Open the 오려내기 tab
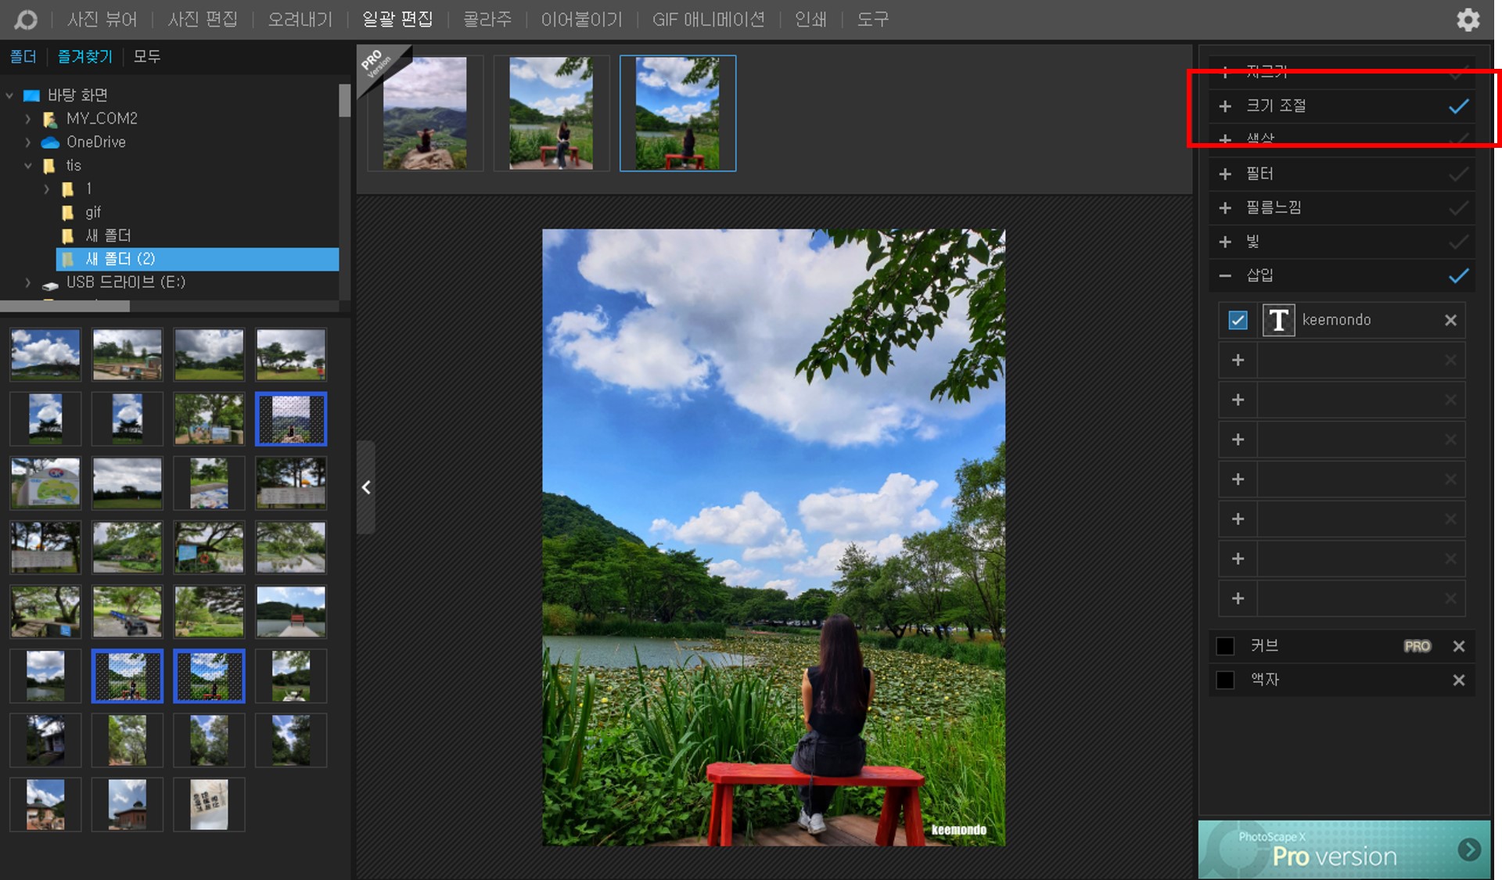Screen dimensions: 1502x880 [300, 20]
